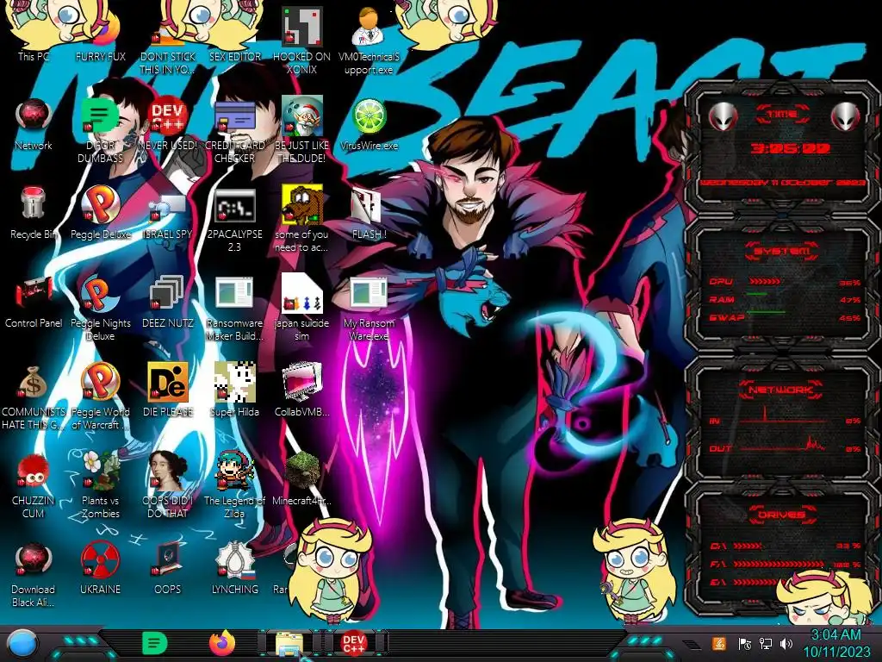Image resolution: width=882 pixels, height=662 pixels.
Task: Select the FLASH ! desktop icon
Action: (369, 213)
